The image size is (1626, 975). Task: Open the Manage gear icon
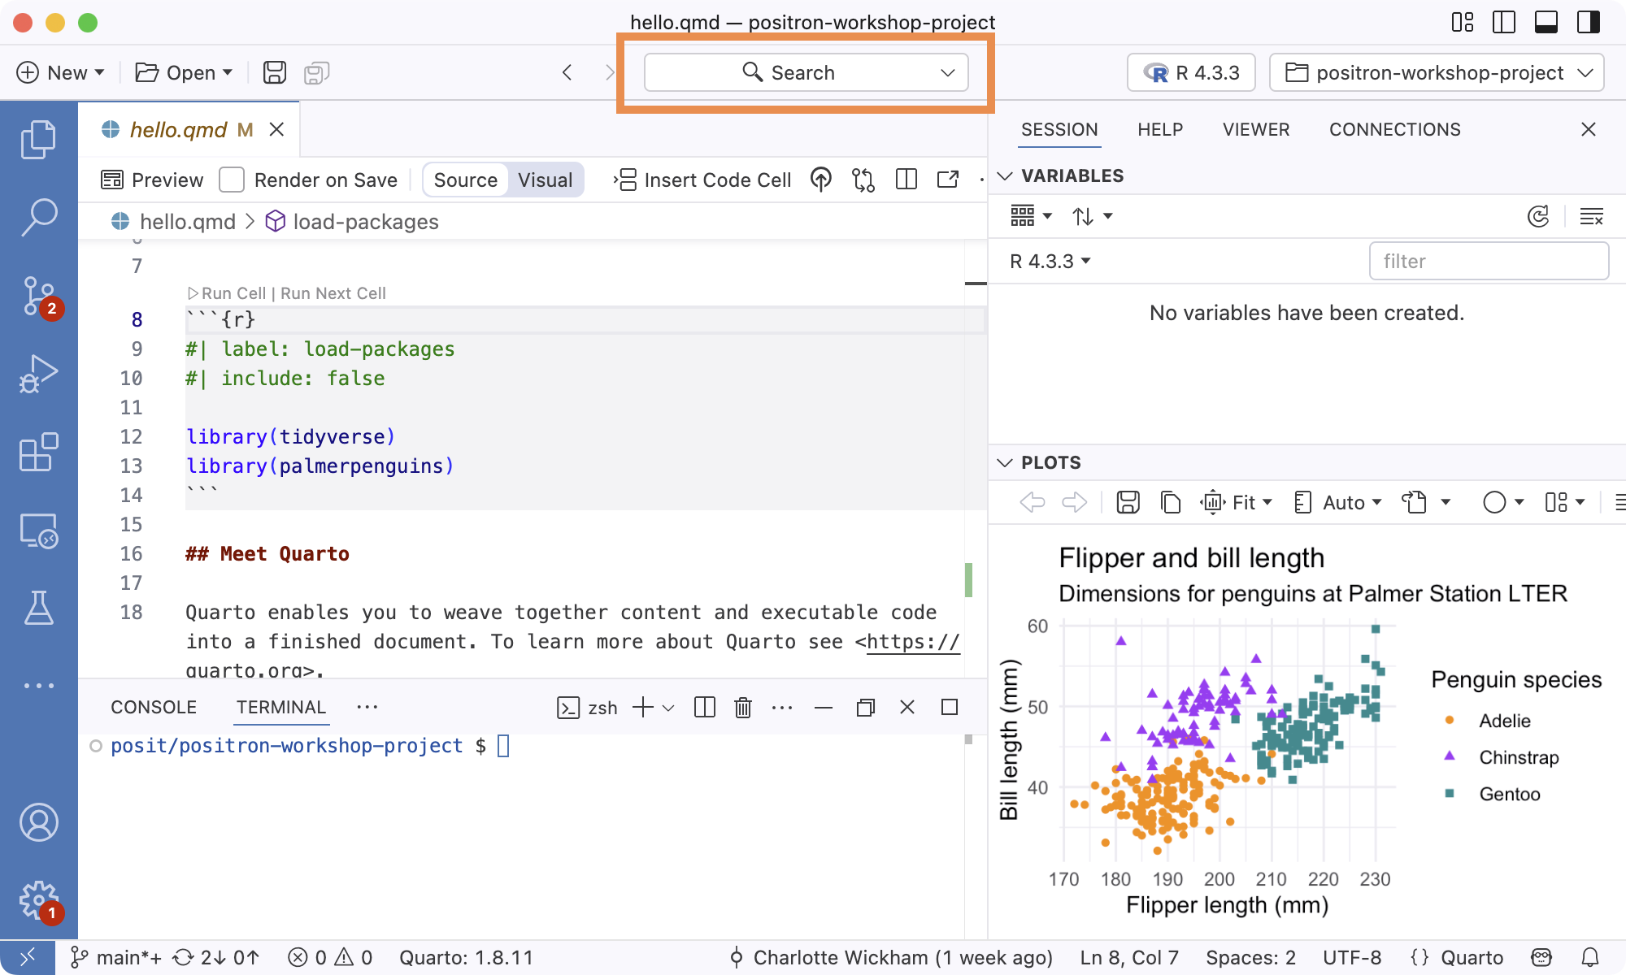click(38, 900)
